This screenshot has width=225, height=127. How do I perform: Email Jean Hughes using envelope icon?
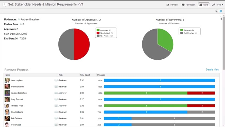(x=56, y=80)
